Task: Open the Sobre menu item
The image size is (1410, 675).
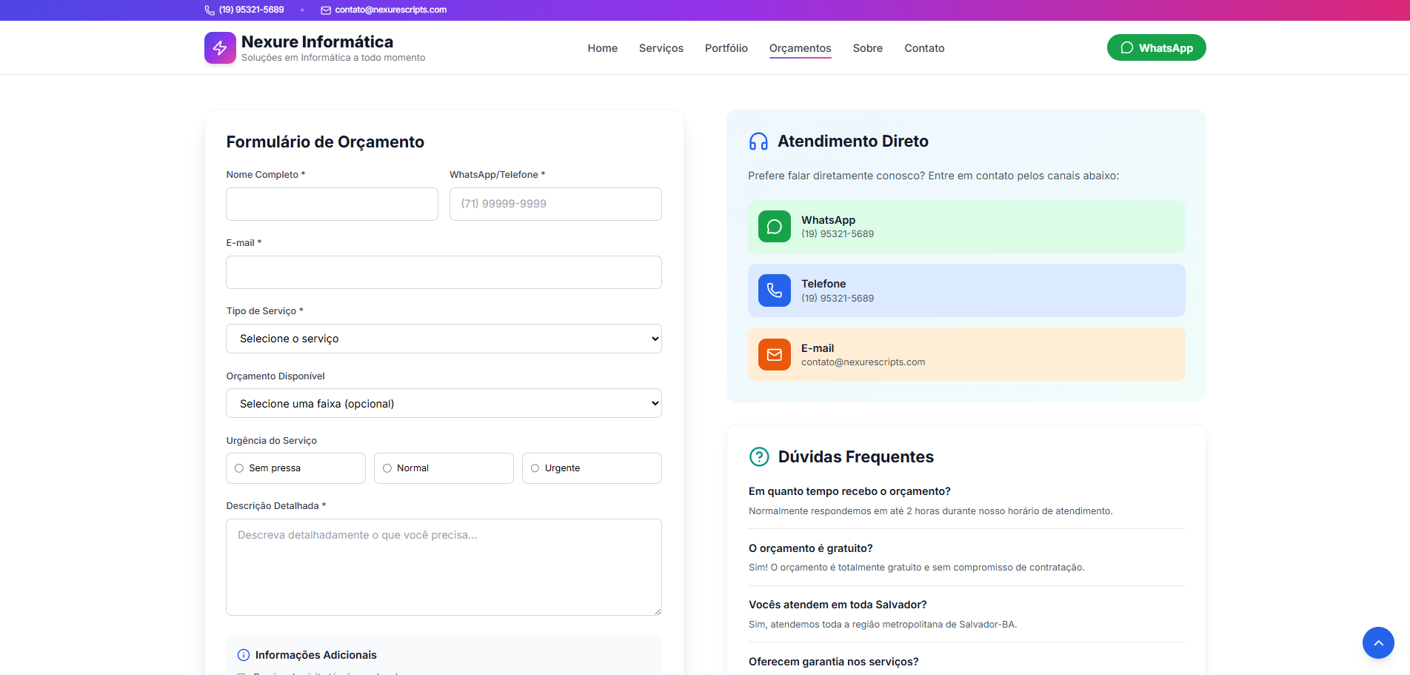Action: (868, 48)
